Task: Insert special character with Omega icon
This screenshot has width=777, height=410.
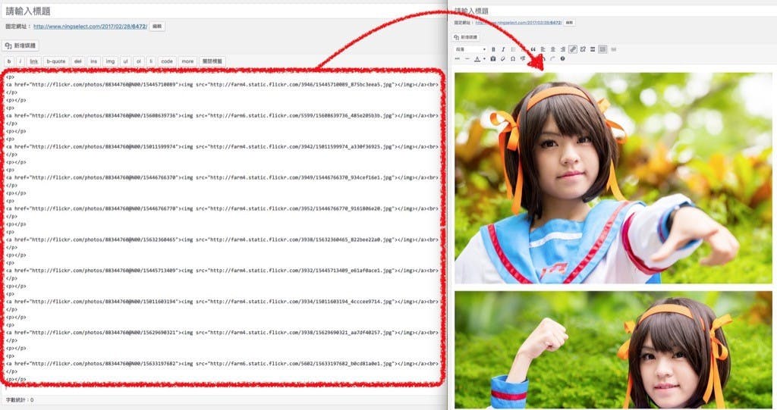Action: point(513,58)
